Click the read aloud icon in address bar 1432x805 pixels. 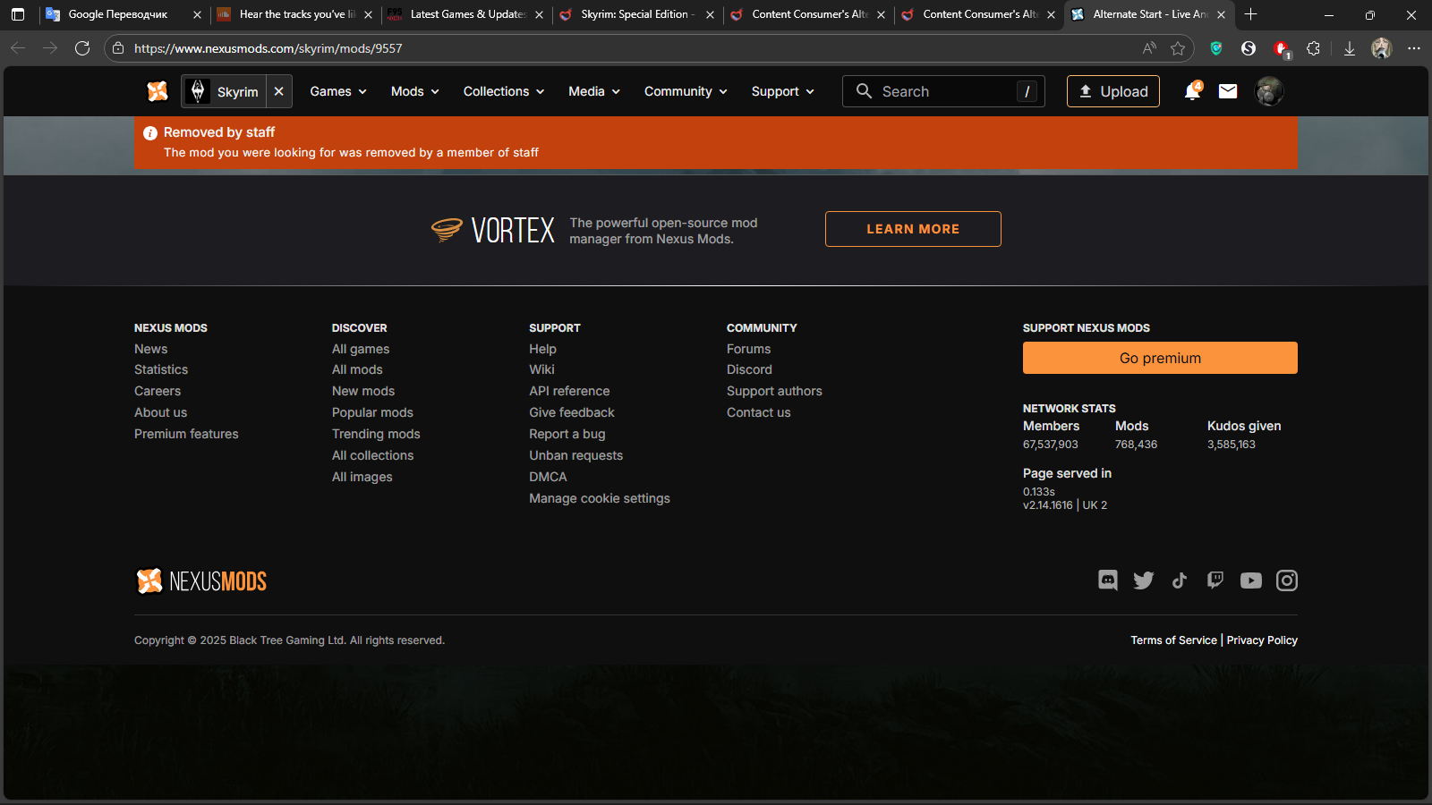(1149, 48)
